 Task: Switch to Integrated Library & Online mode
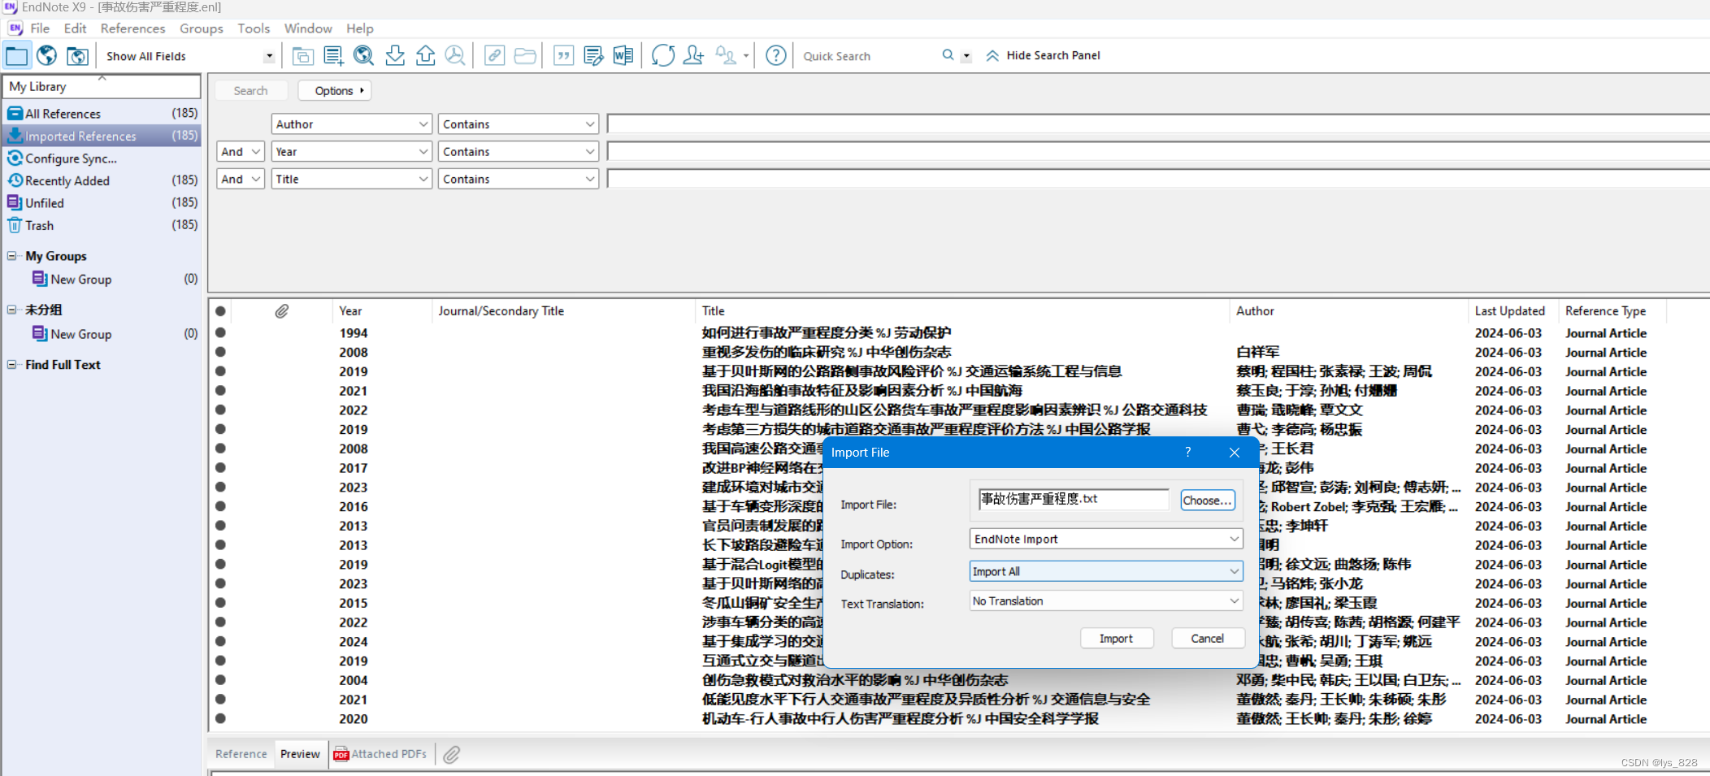coord(77,56)
